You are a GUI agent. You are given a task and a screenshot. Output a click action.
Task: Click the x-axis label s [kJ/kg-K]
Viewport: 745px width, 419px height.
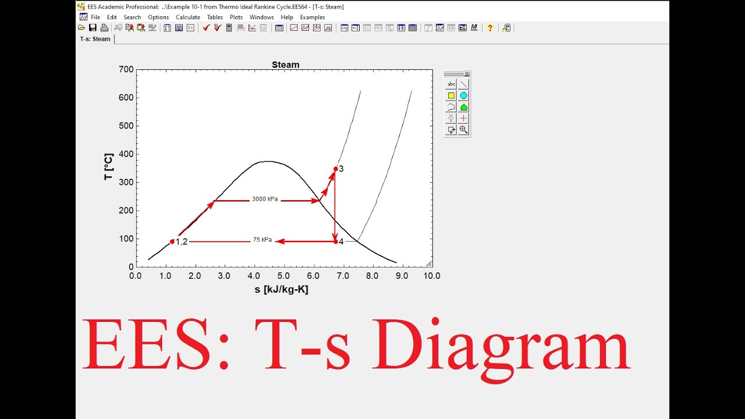(x=281, y=289)
